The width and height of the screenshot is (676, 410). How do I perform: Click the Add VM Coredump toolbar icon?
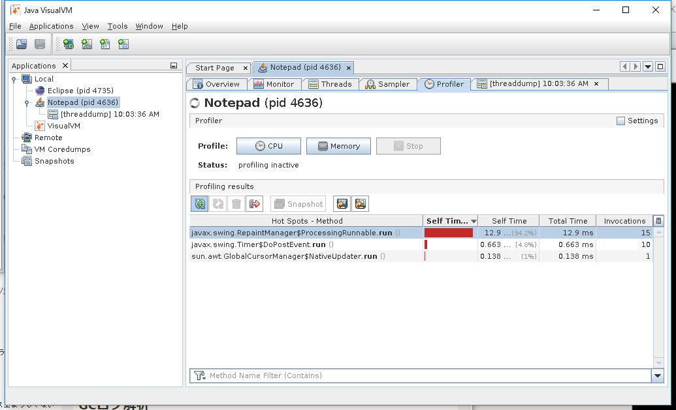click(x=105, y=44)
